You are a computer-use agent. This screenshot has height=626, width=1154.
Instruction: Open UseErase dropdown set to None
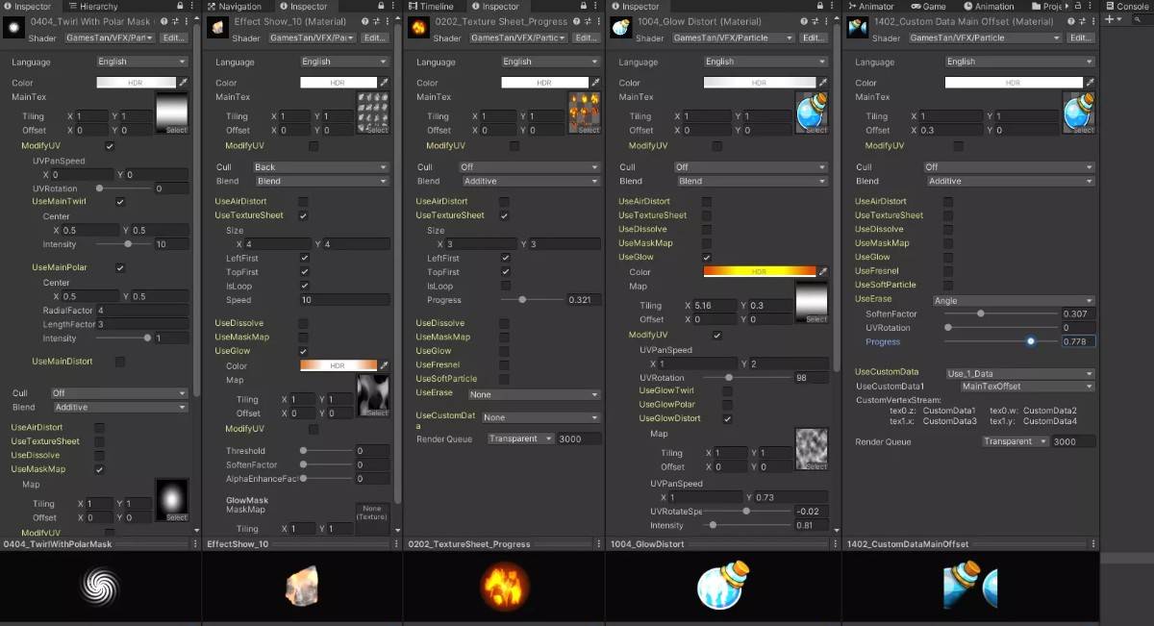pyautogui.click(x=535, y=394)
